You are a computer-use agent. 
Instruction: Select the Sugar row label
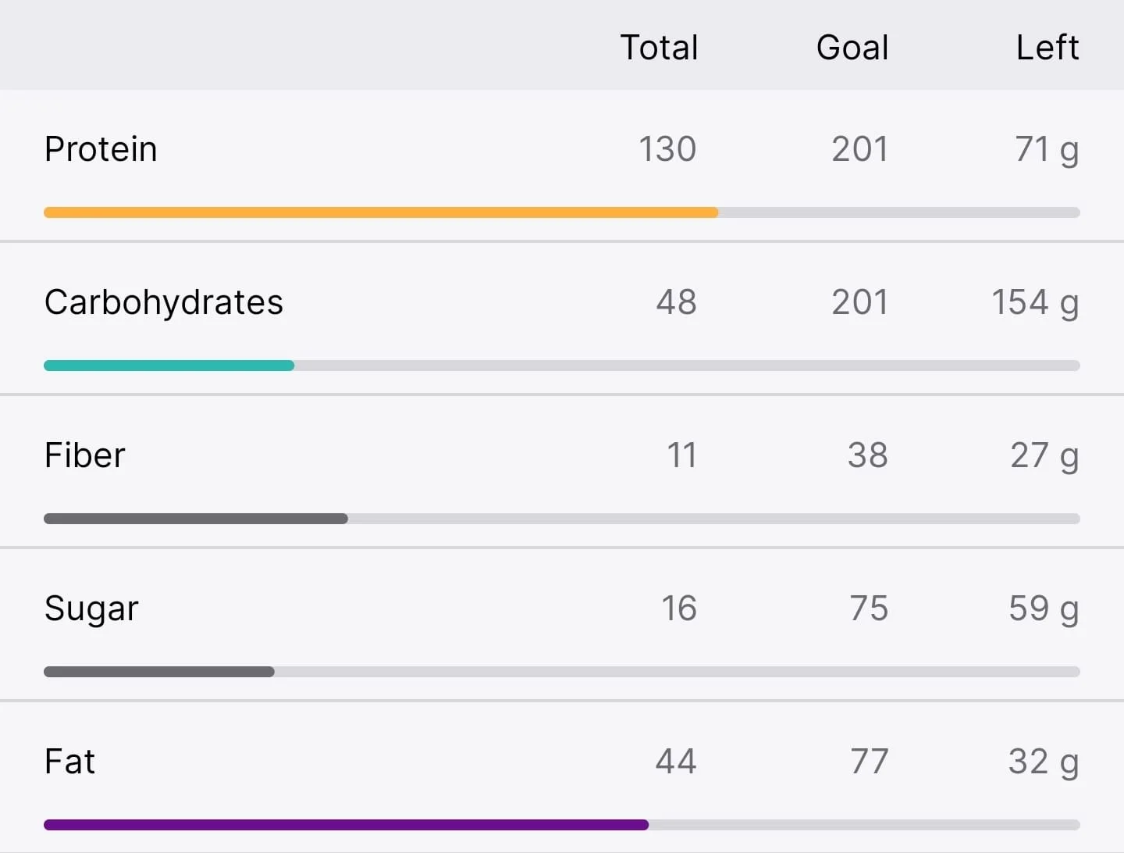91,609
